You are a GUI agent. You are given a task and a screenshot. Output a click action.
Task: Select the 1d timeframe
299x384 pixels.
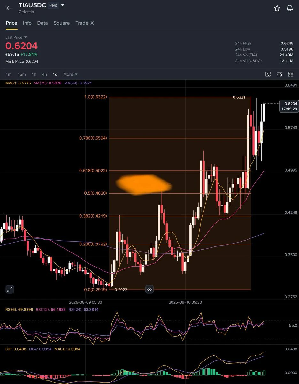point(55,74)
